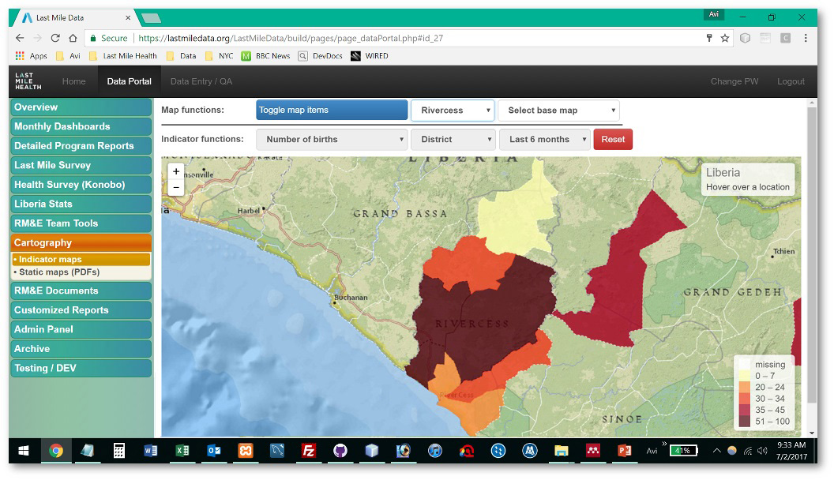Screen dimensions: 834x480
Task: Bookmark this page with the star icon
Action: pos(725,38)
